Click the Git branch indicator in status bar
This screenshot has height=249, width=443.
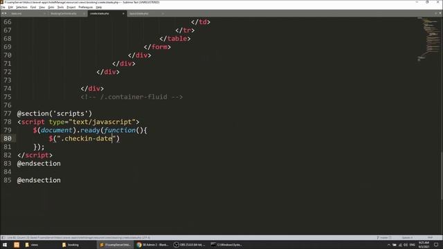384,238
